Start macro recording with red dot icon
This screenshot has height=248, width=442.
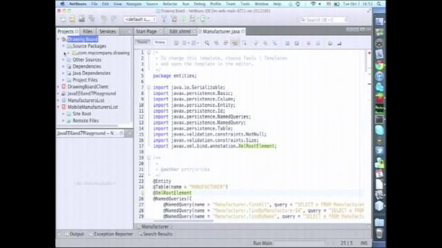click(309, 43)
